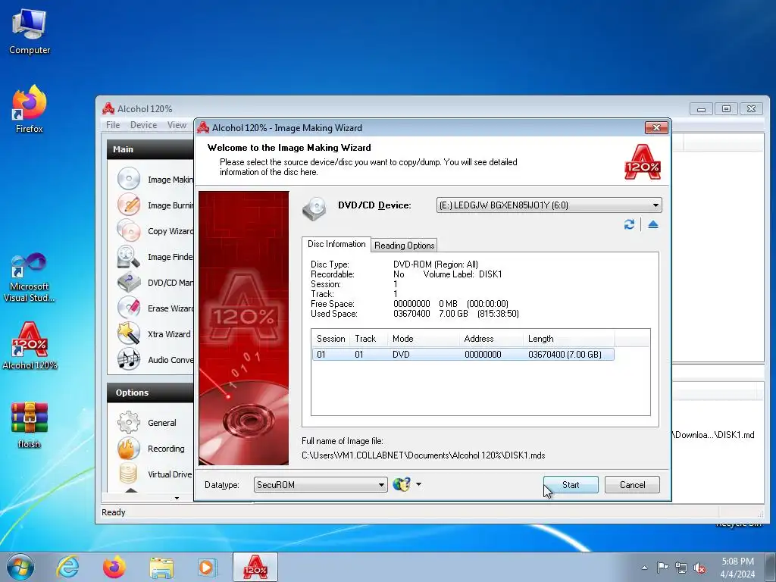
Task: Open Audio Converter music notes icon
Action: pos(129,359)
